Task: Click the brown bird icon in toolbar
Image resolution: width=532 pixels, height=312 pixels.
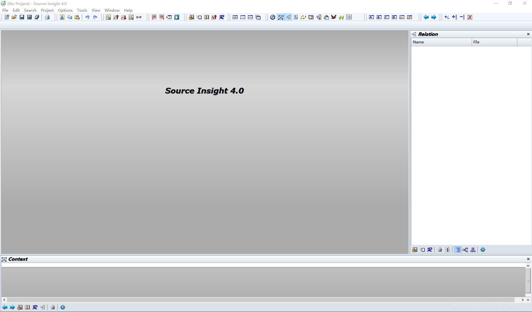Action: pyautogui.click(x=334, y=17)
